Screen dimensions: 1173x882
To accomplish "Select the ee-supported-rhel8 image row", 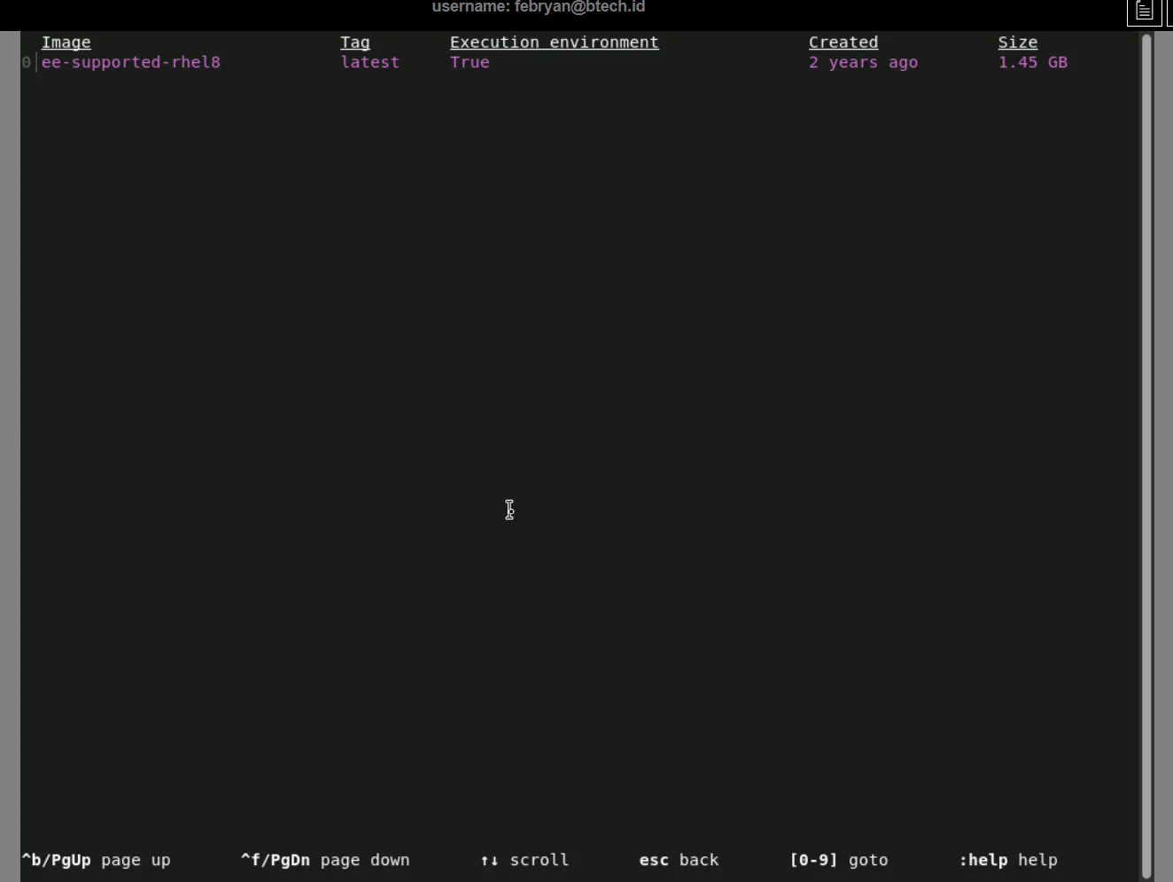I will click(x=130, y=63).
